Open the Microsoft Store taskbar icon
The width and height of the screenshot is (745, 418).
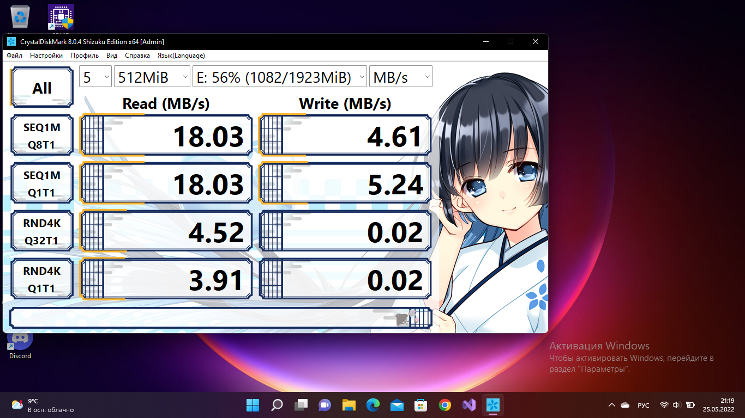tap(420, 405)
